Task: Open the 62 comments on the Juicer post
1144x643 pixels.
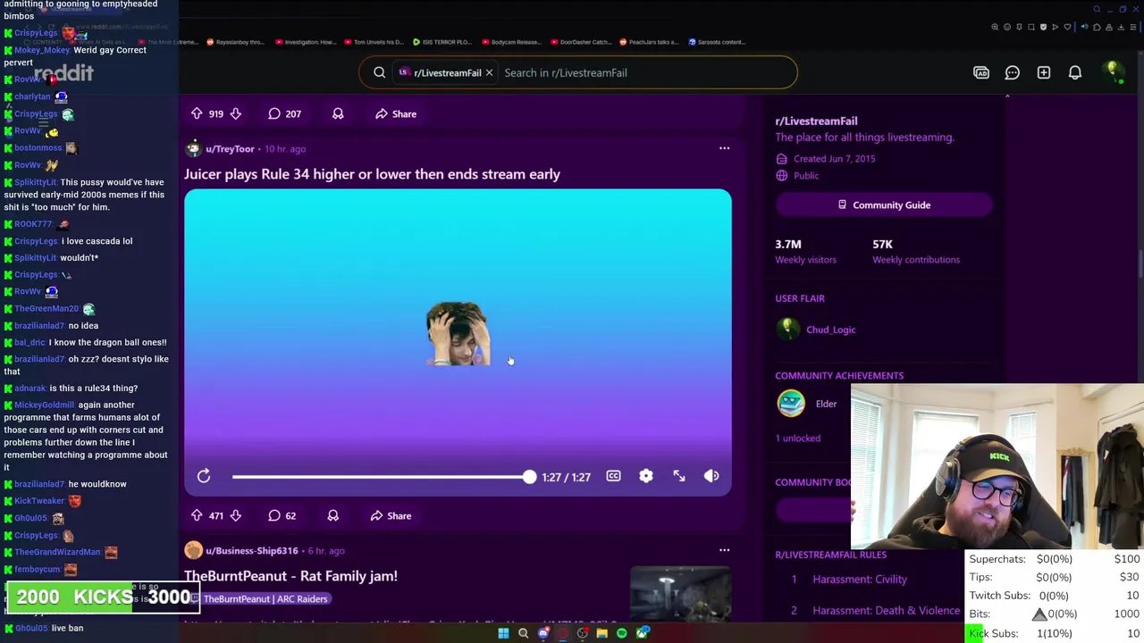Action: point(282,515)
